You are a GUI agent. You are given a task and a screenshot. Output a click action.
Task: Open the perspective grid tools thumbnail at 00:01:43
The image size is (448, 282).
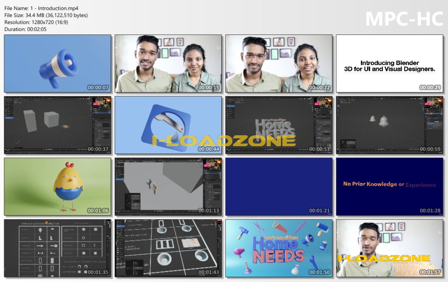pos(168,248)
